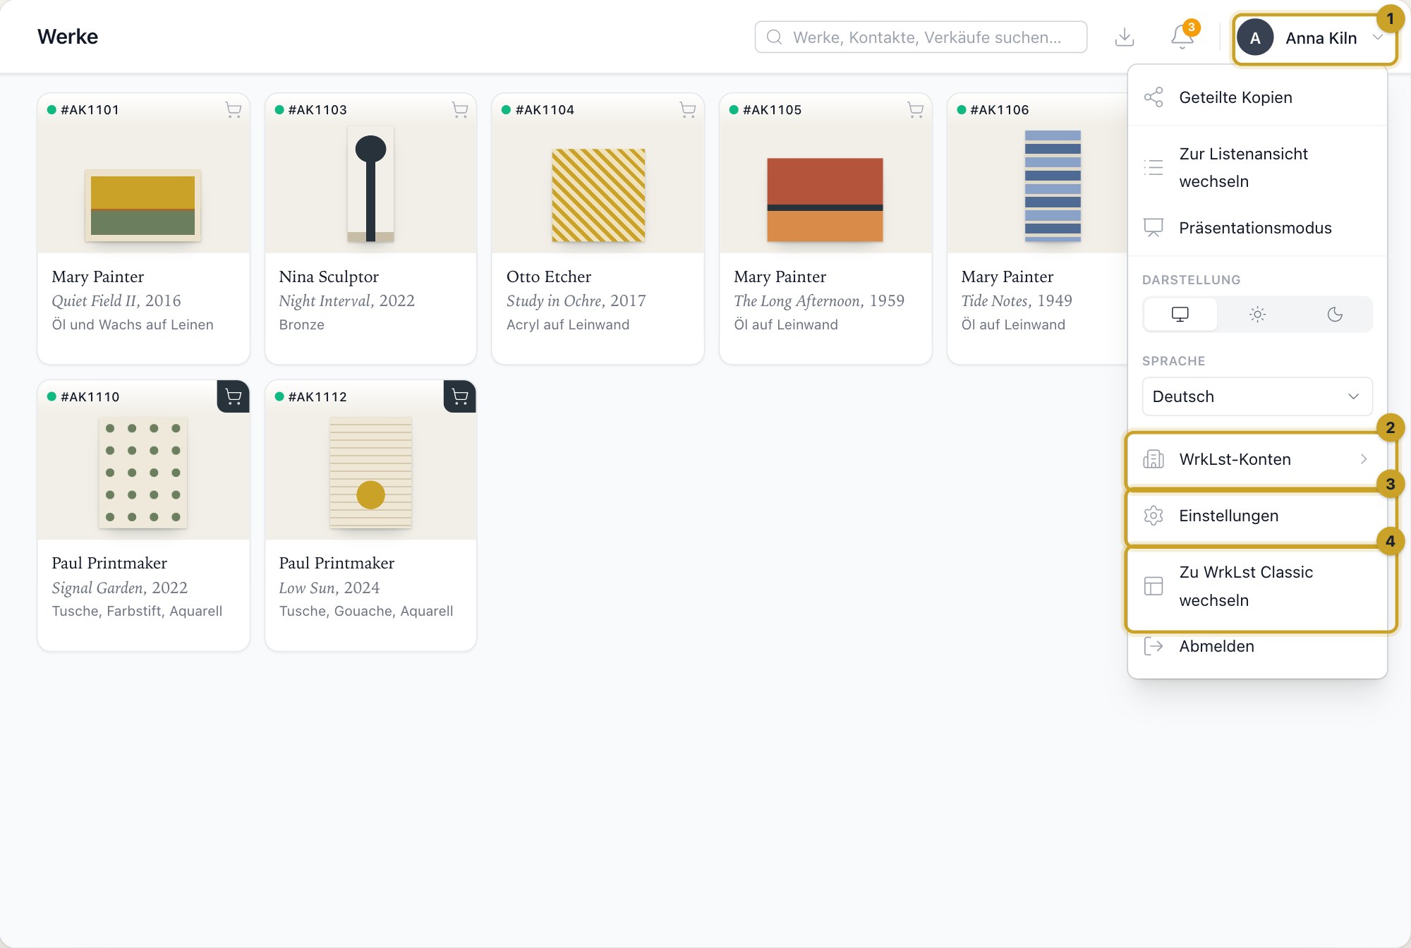Select system display theme

(1180, 315)
